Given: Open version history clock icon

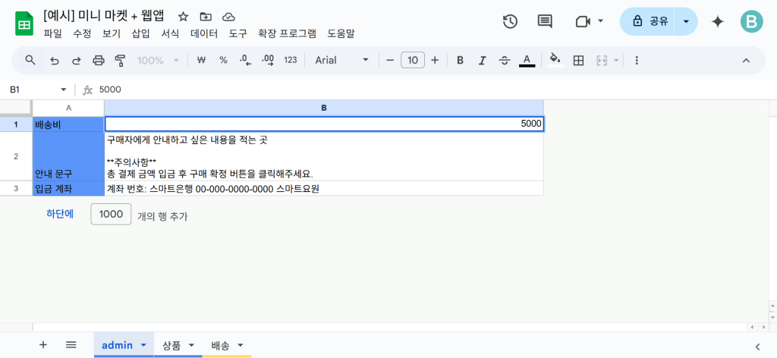Looking at the screenshot, I should tap(510, 21).
